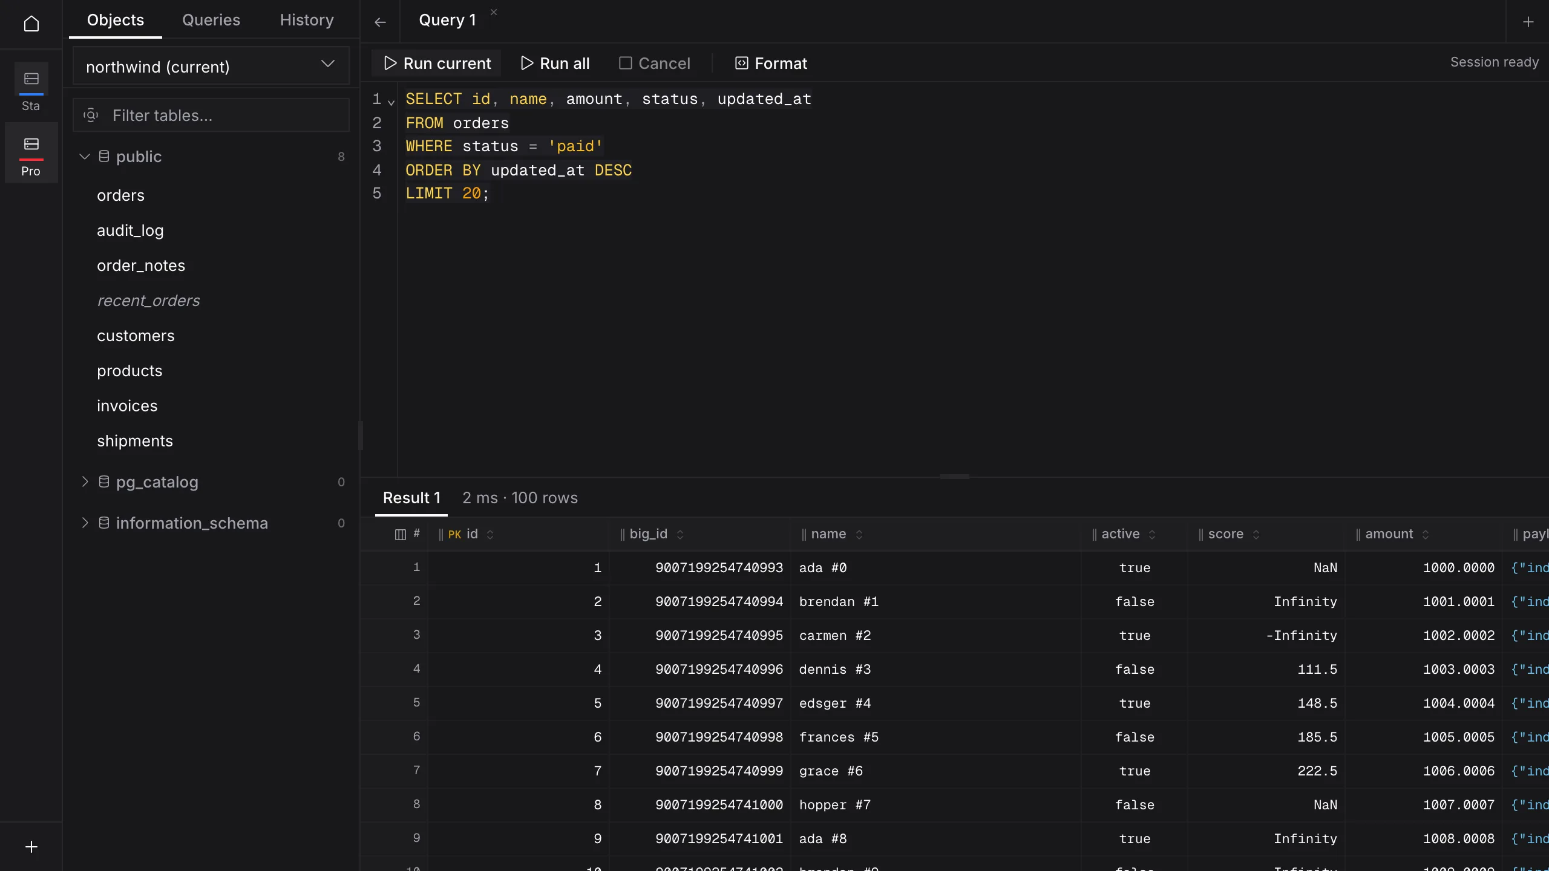Click the Cancel button
Image resolution: width=1549 pixels, height=871 pixels.
coord(654,63)
